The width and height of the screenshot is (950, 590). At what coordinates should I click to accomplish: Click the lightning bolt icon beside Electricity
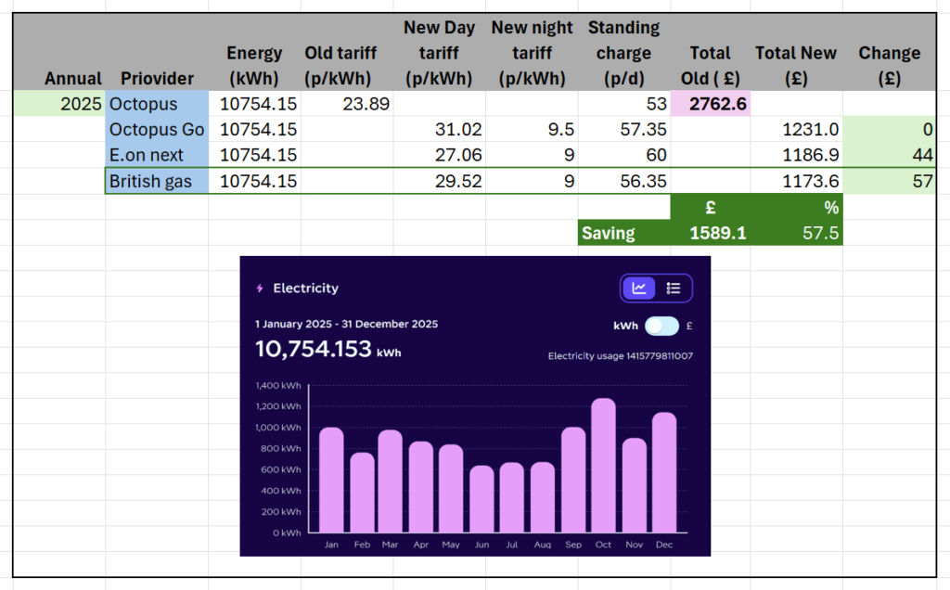260,289
